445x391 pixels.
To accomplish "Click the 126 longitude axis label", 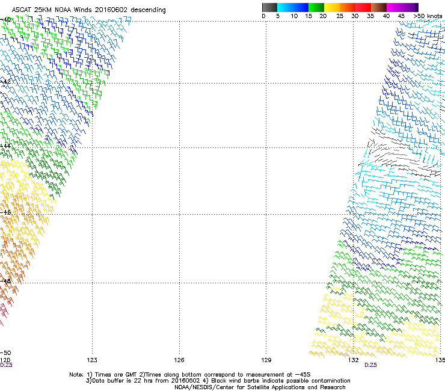I will (x=179, y=360).
